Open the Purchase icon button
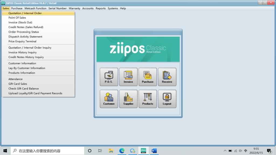Image resolution: width=276 pixels, height=155 pixels. click(148, 77)
